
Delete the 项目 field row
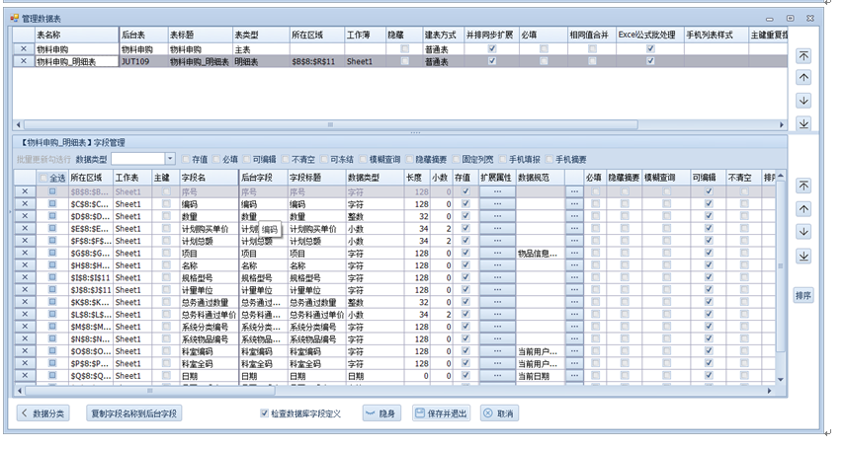point(25,253)
